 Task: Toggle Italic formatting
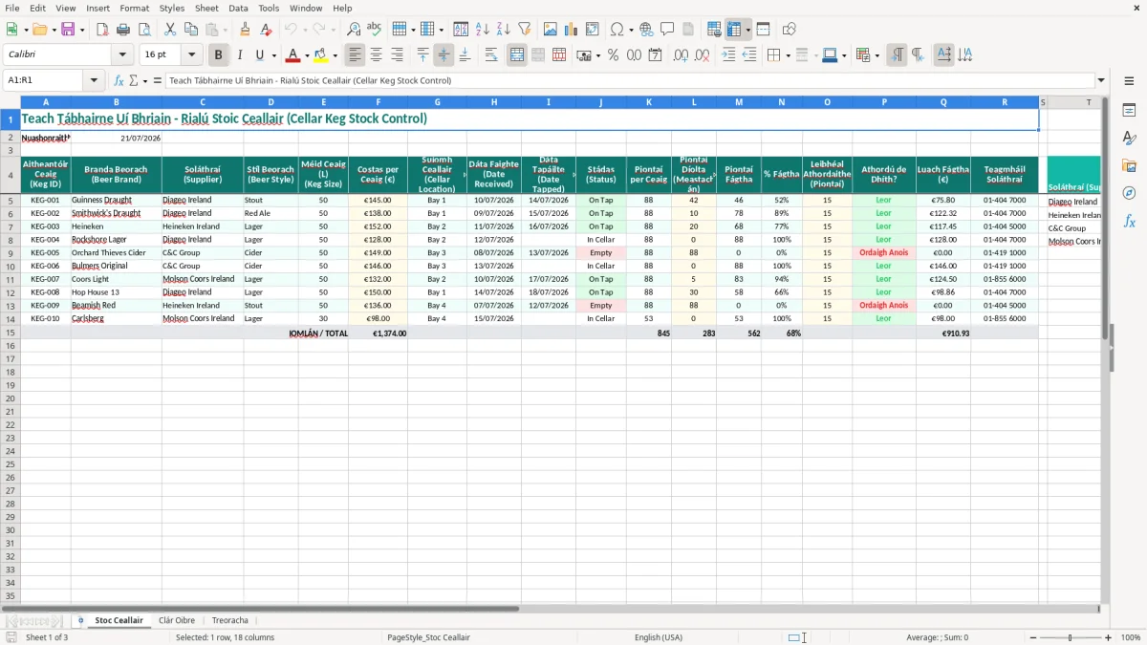click(240, 55)
